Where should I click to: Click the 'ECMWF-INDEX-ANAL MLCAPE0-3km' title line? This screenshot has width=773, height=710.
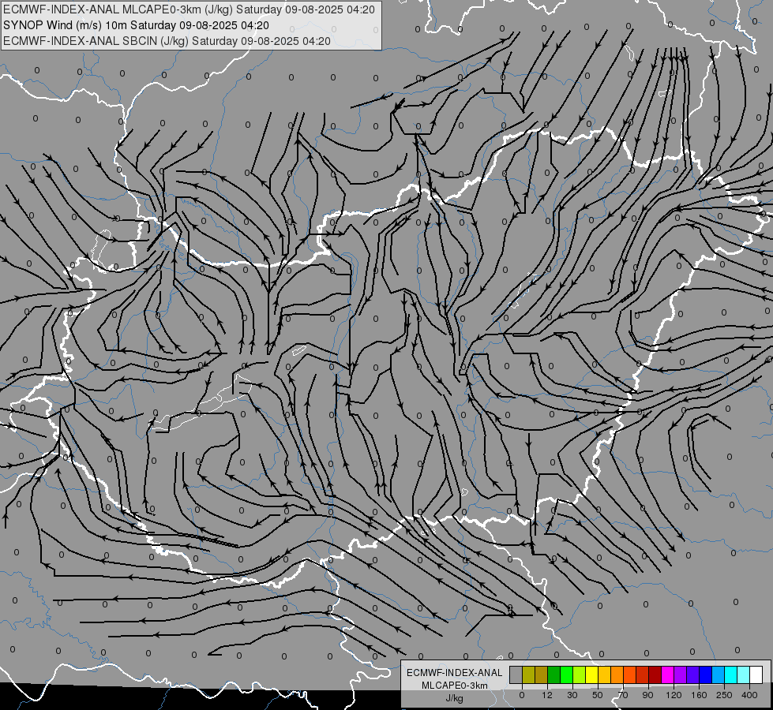tap(189, 9)
